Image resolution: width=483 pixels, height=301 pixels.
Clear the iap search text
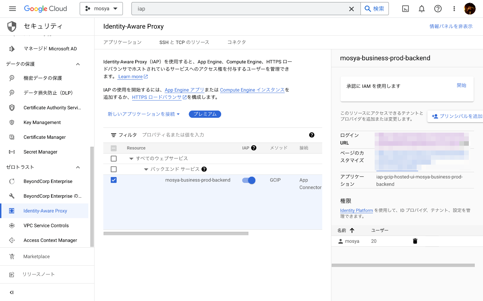(351, 9)
